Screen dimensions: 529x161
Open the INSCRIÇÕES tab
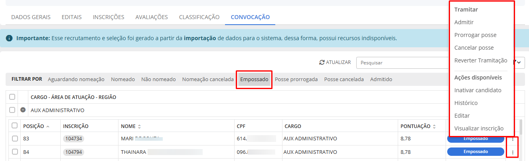point(109,17)
